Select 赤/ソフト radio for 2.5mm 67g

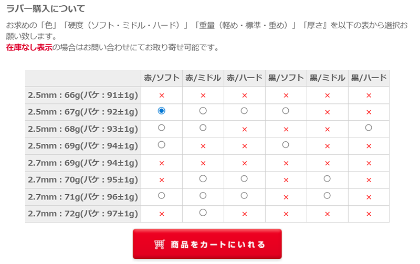(x=162, y=111)
